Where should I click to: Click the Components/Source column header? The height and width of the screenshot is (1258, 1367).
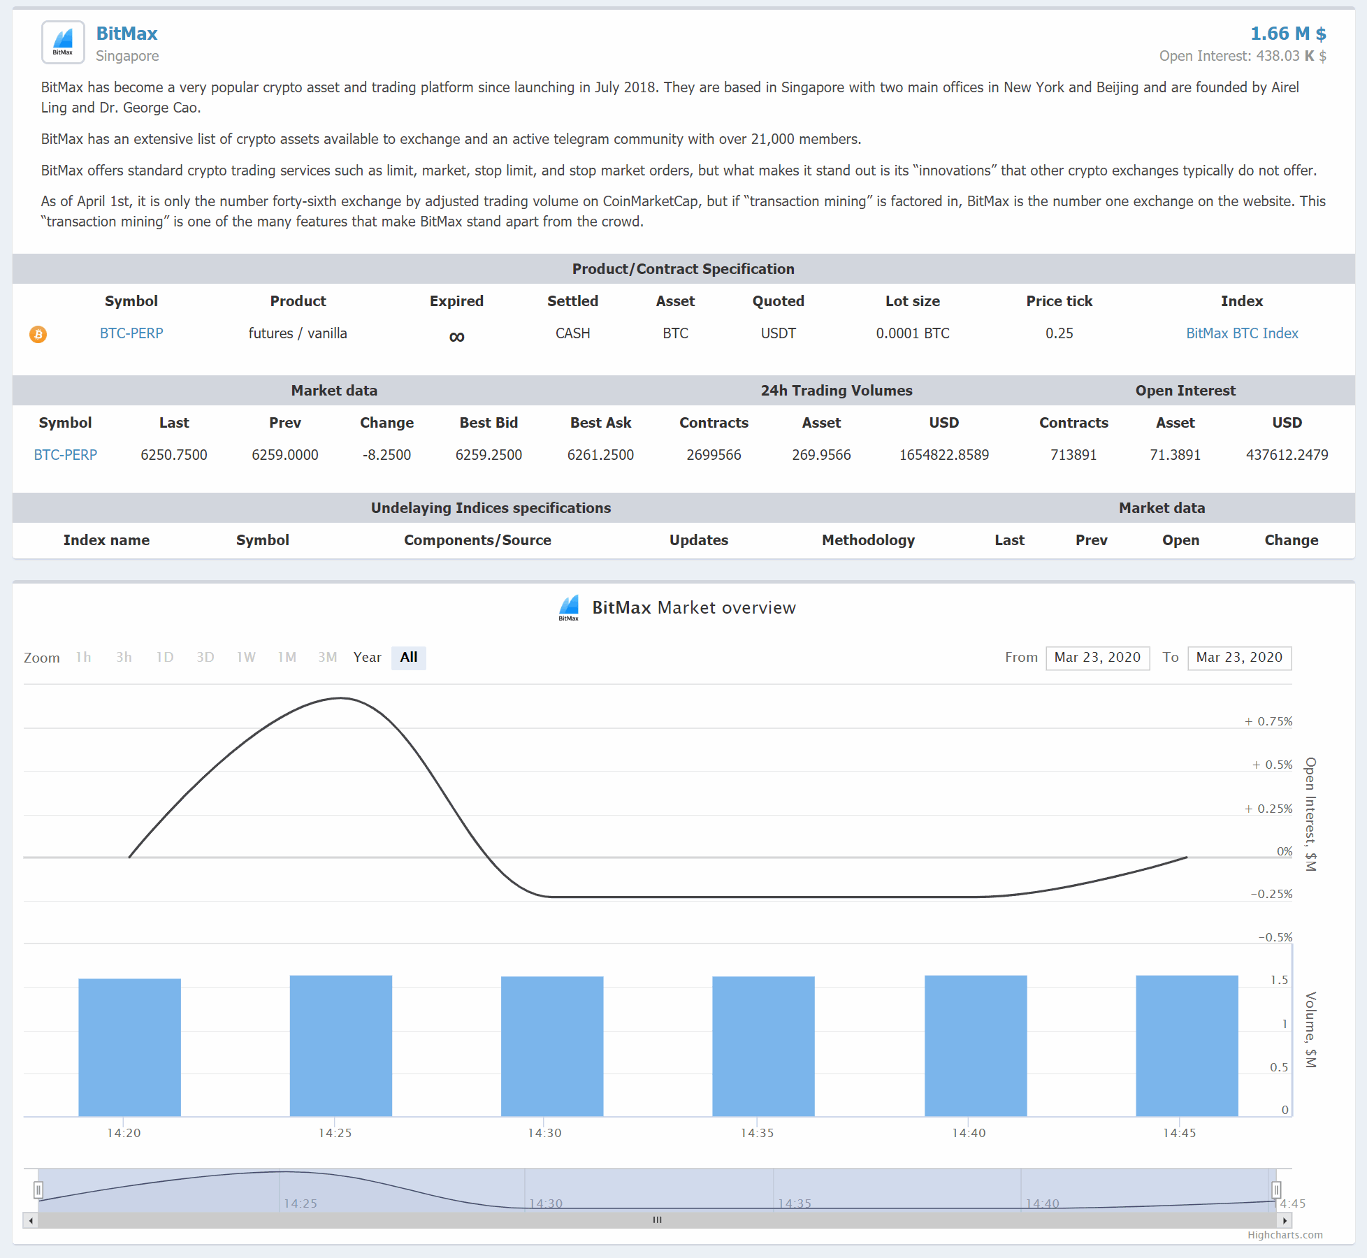point(477,540)
